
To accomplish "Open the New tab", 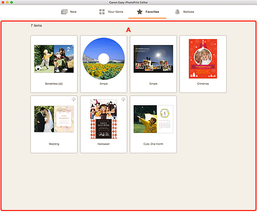I will (x=69, y=12).
